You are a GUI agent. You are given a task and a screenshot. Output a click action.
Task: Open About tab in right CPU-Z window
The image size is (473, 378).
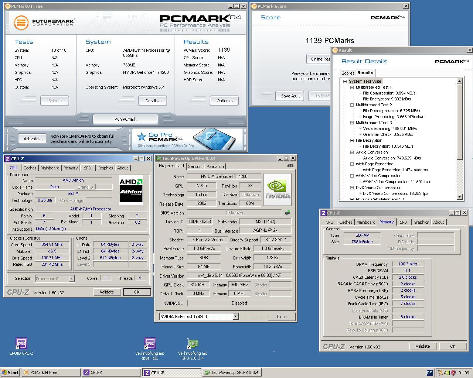439,222
